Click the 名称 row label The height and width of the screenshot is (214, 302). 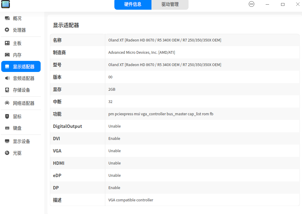57,40
